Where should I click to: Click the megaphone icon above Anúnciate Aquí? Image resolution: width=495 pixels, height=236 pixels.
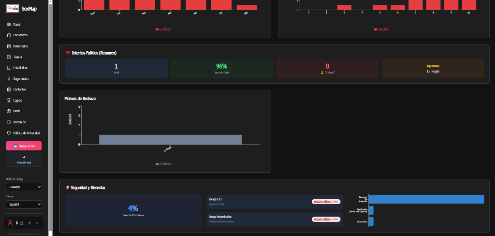pyautogui.click(x=24, y=157)
